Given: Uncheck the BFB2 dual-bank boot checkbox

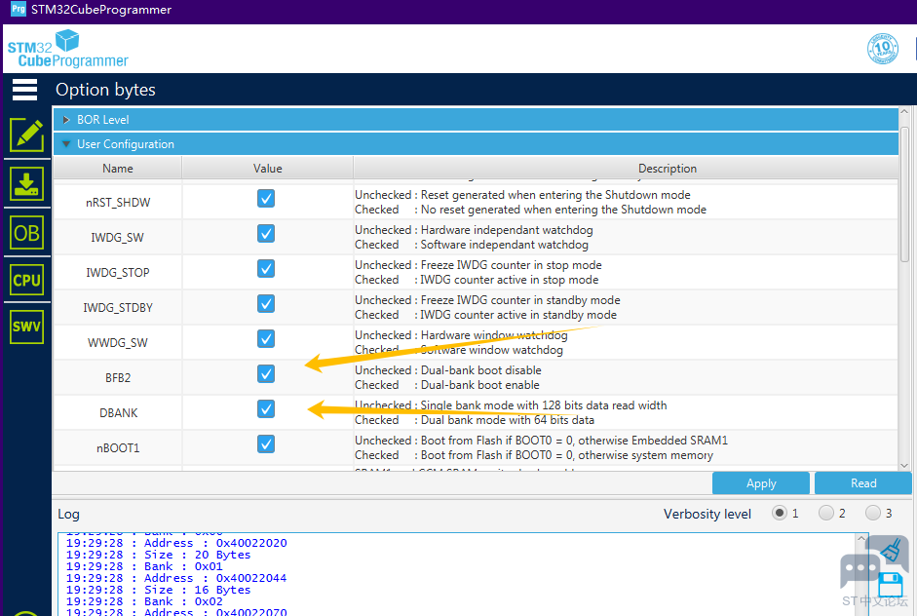Looking at the screenshot, I should [266, 374].
